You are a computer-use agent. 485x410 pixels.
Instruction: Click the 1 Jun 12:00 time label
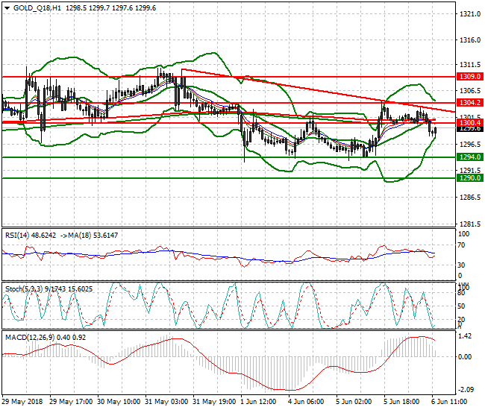[x=258, y=402]
